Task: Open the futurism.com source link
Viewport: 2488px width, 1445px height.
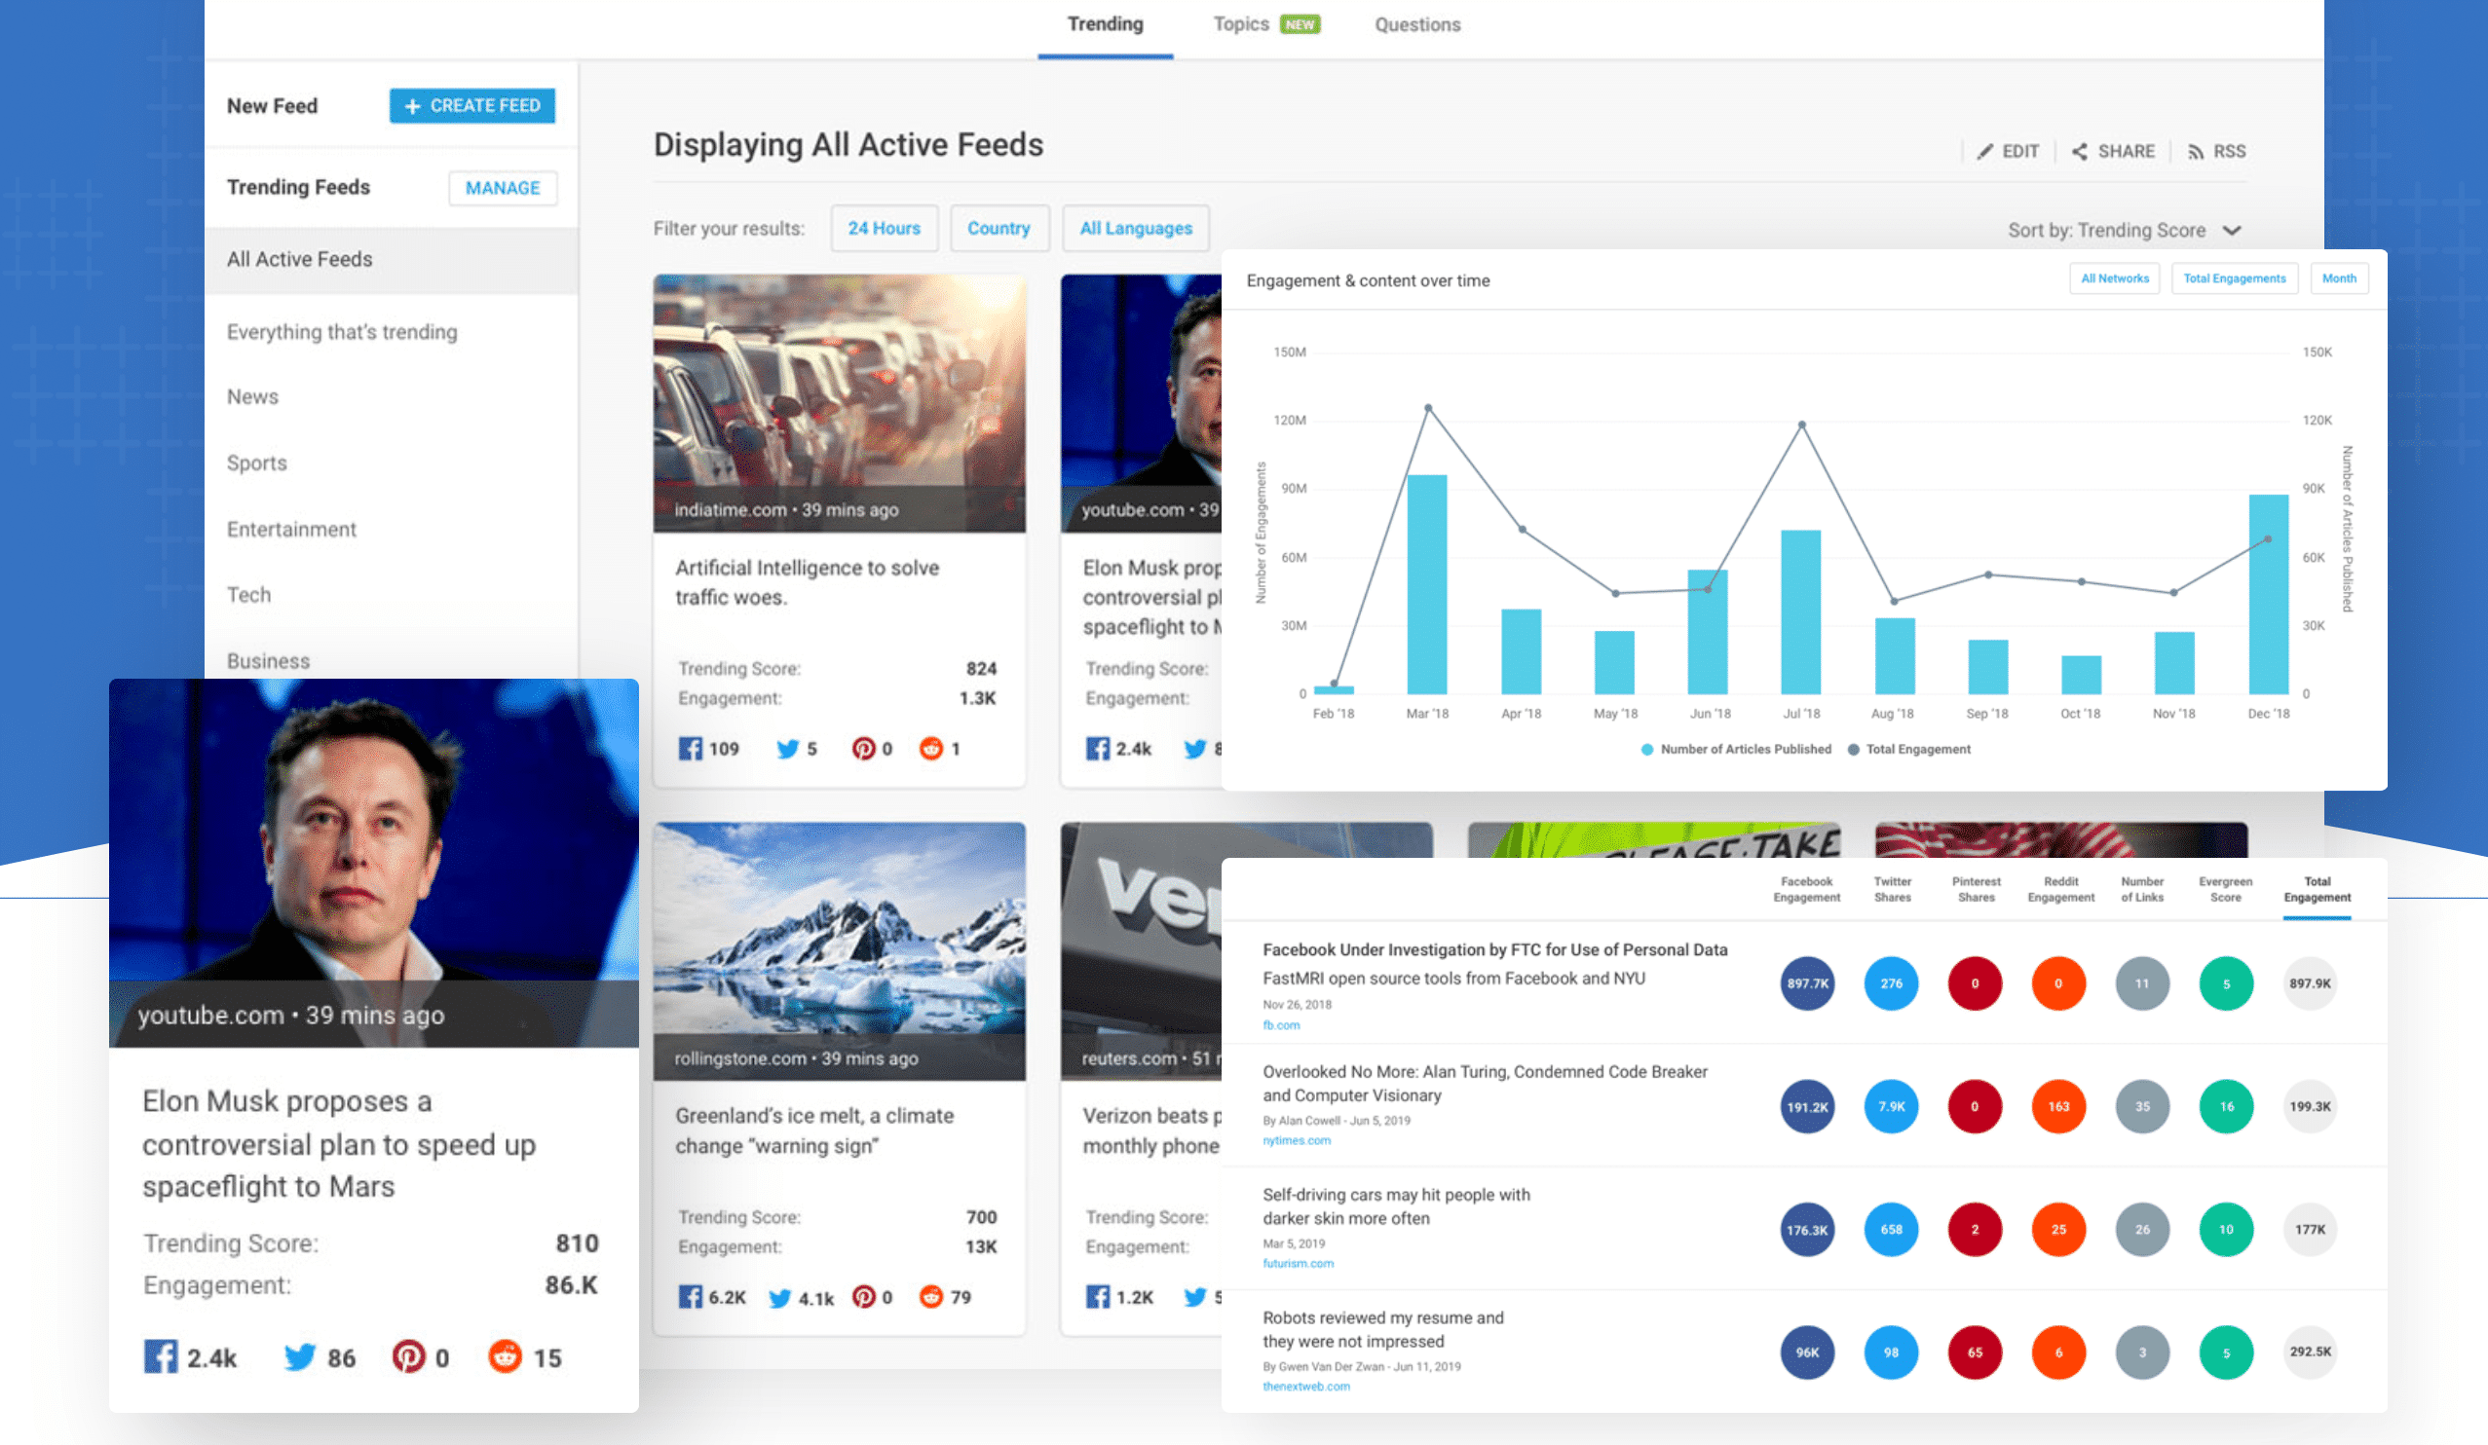Action: [x=1298, y=1264]
